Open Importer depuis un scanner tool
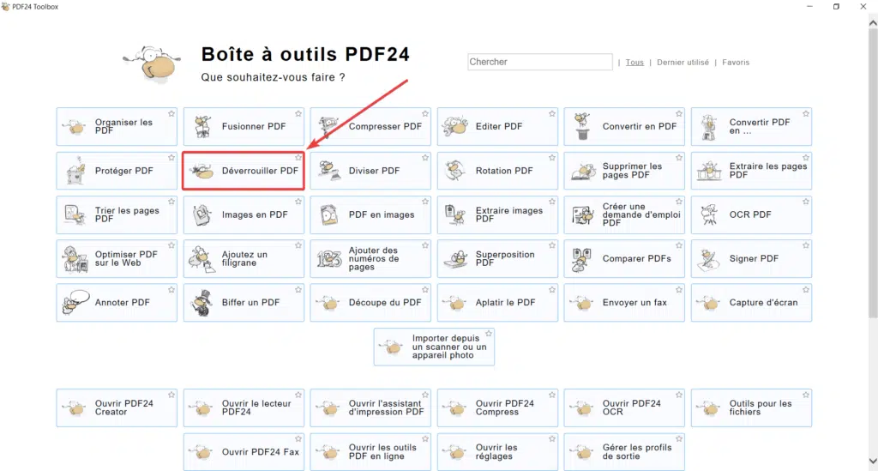 tap(434, 347)
